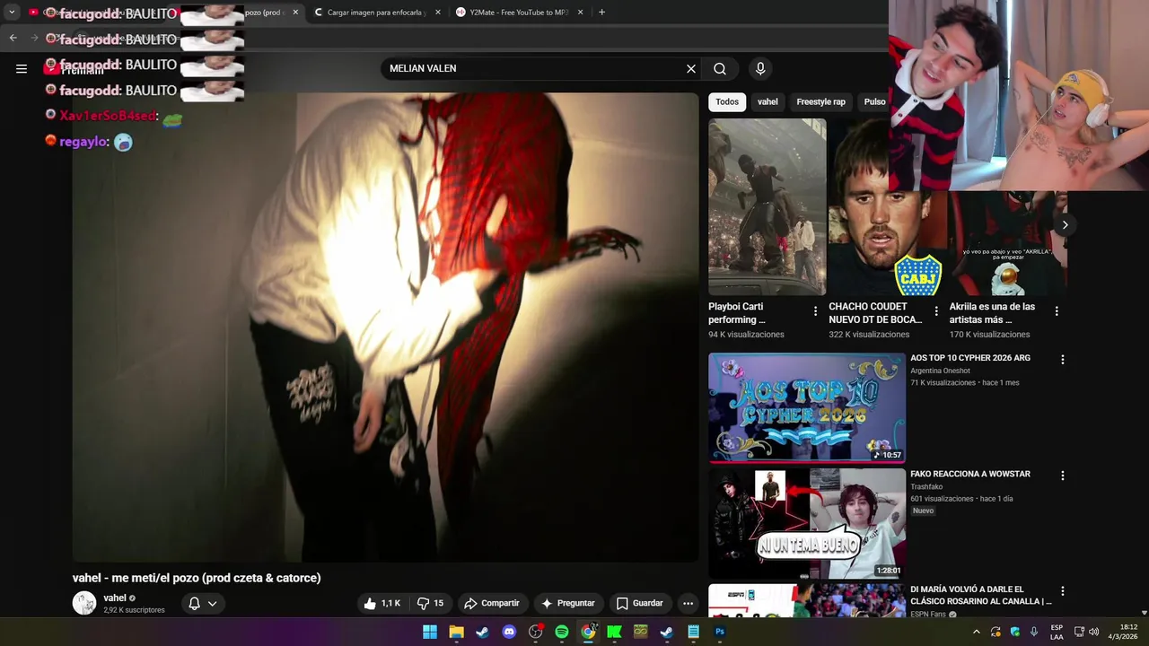Screen dimensions: 1149x646
Task: Click the magnifier search button
Action: 720,68
